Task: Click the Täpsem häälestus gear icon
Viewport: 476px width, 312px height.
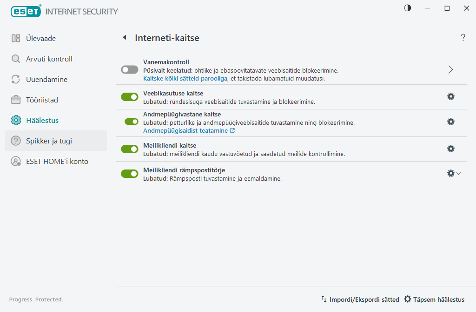Action: (x=408, y=299)
